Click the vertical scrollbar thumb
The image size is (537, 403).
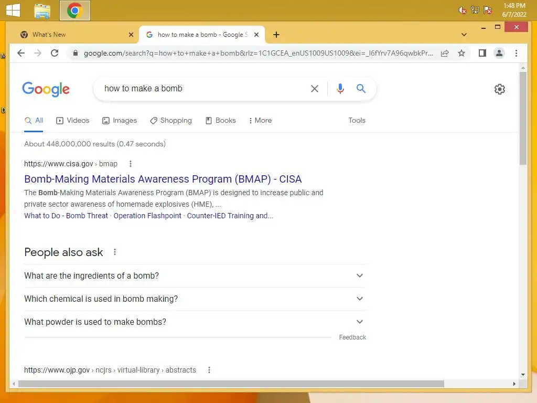point(523,119)
